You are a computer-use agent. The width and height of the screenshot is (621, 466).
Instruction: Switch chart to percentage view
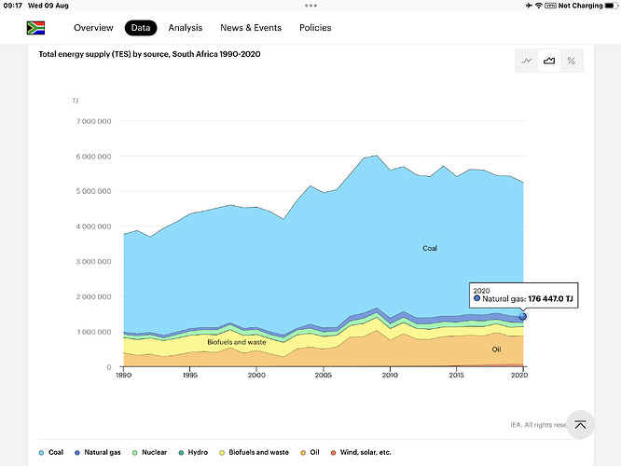pyautogui.click(x=571, y=61)
